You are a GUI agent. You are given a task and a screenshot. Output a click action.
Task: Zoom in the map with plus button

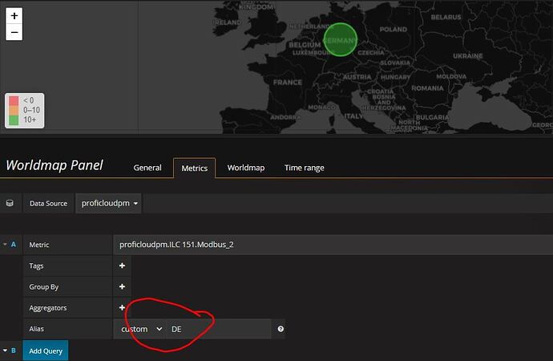(14, 16)
